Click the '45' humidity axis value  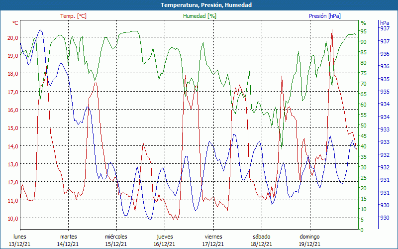click(364, 136)
